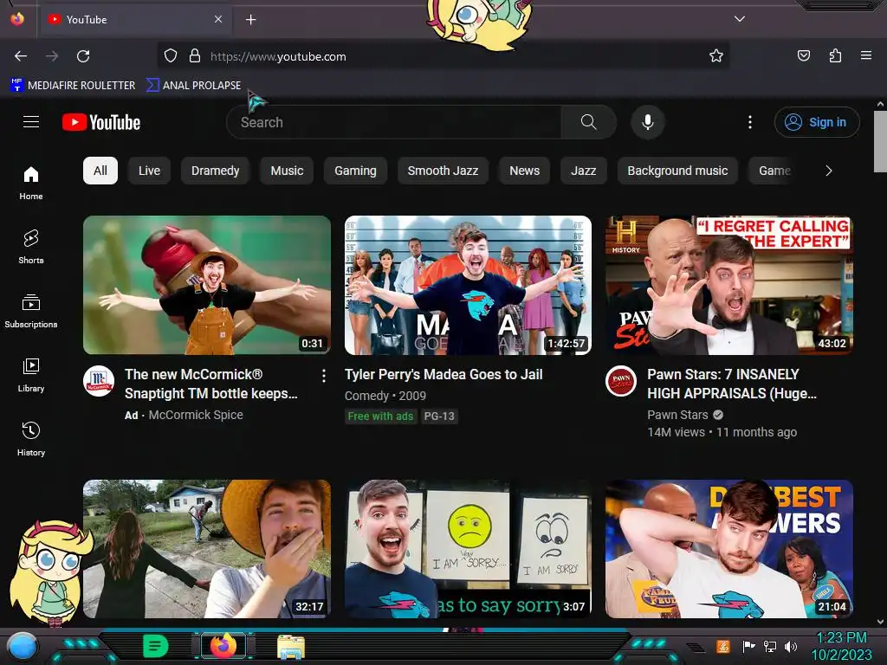The height and width of the screenshot is (665, 887).
Task: Click into the YouTube Search field
Action: (x=394, y=122)
